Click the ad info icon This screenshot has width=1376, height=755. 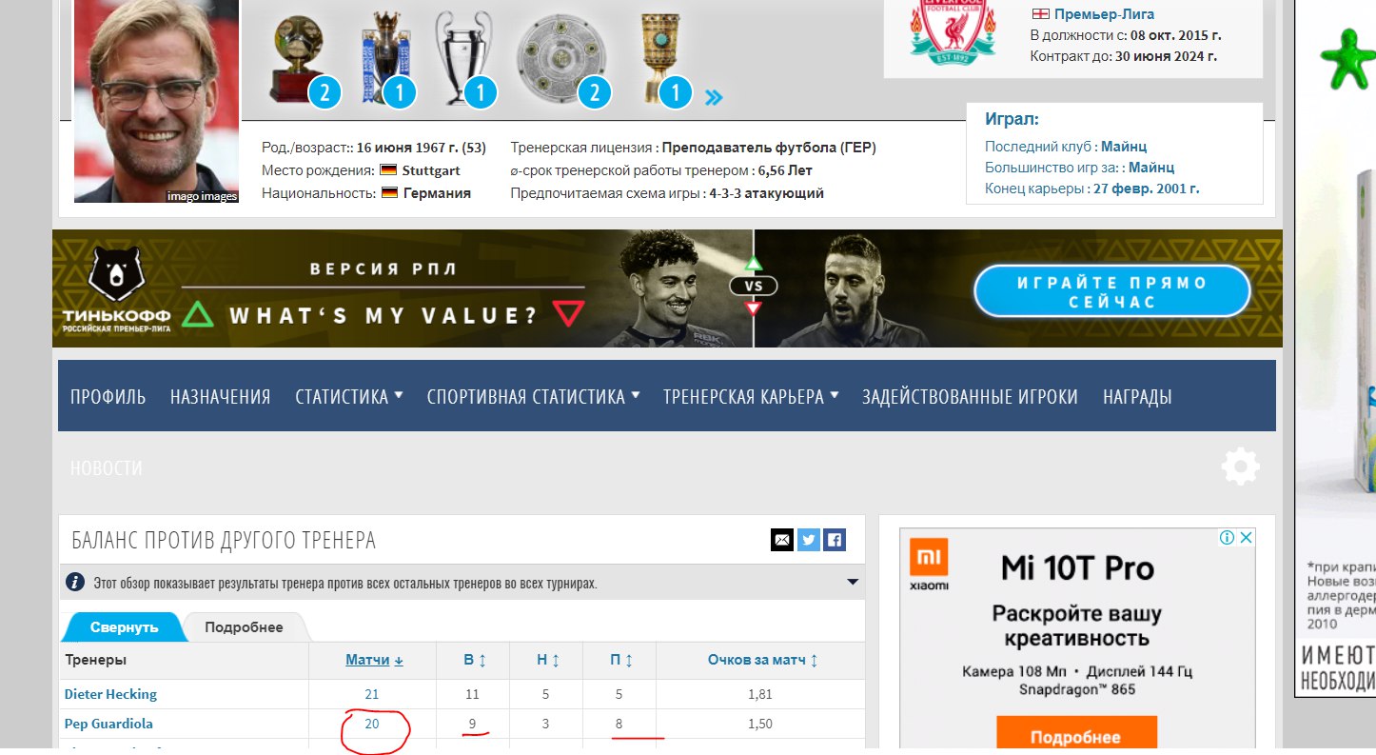(x=1228, y=538)
